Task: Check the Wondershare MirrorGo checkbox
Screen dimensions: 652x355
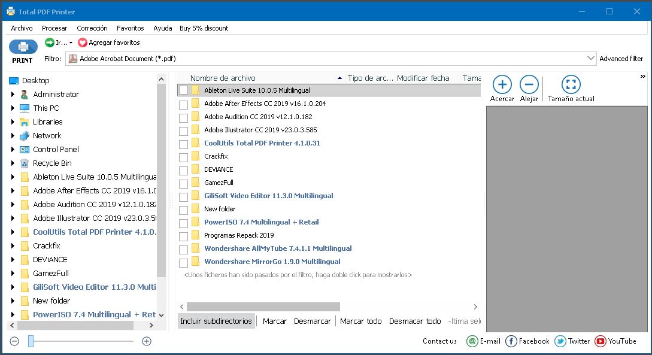Action: (x=183, y=263)
